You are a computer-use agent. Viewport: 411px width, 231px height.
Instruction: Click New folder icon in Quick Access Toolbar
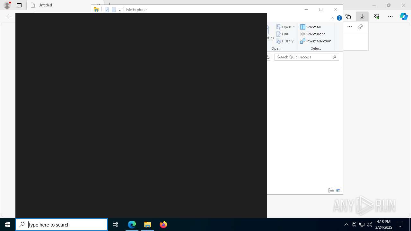(114, 10)
